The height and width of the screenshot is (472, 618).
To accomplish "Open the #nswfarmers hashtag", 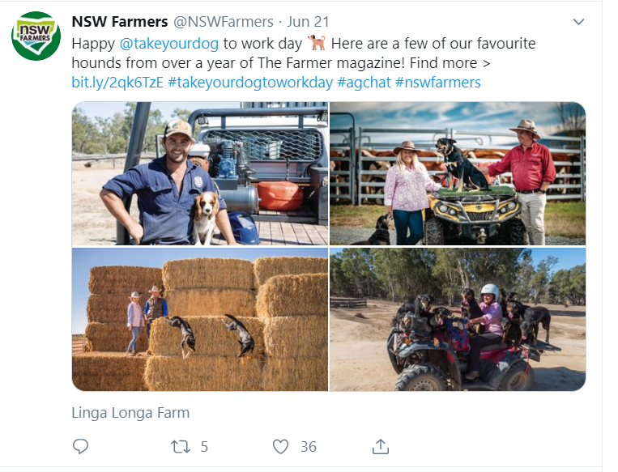I will click(437, 83).
